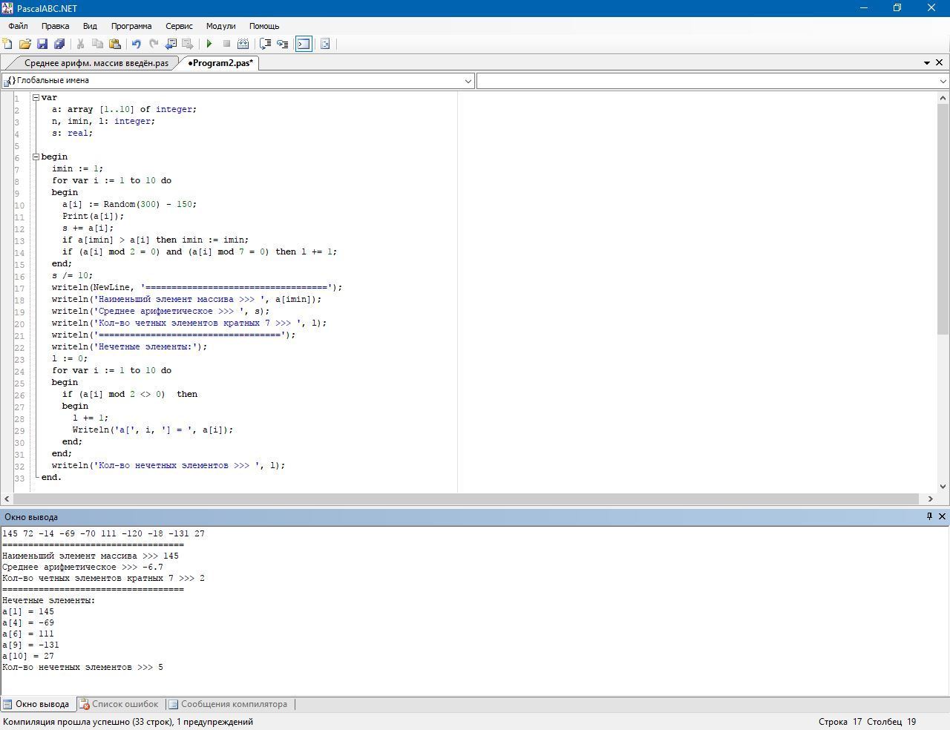The image size is (950, 730).
Task: Copy selection with the toolbar icon
Action: [97, 44]
